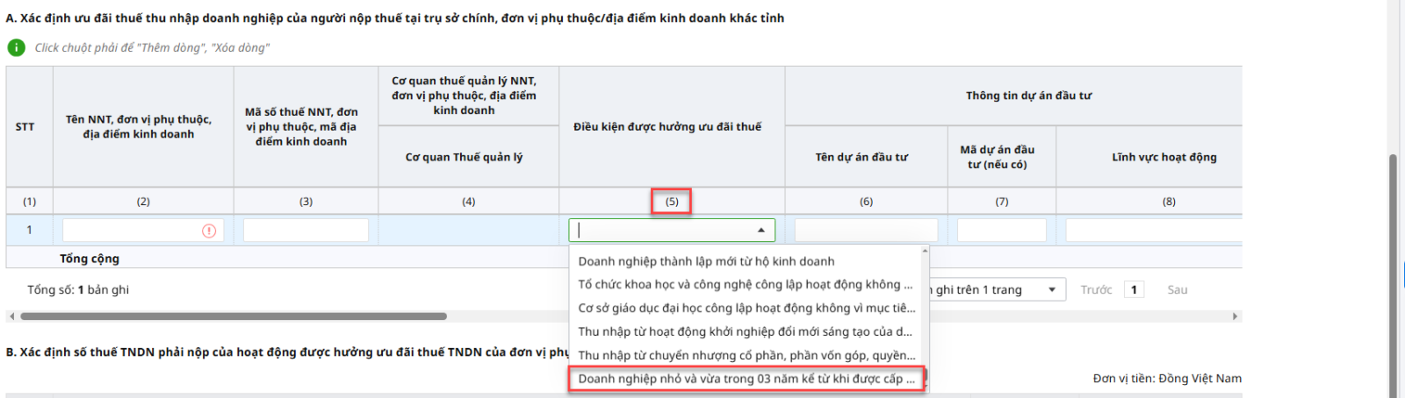Open the records per page dropdown
The width and height of the screenshot is (1405, 398).
1051,289
